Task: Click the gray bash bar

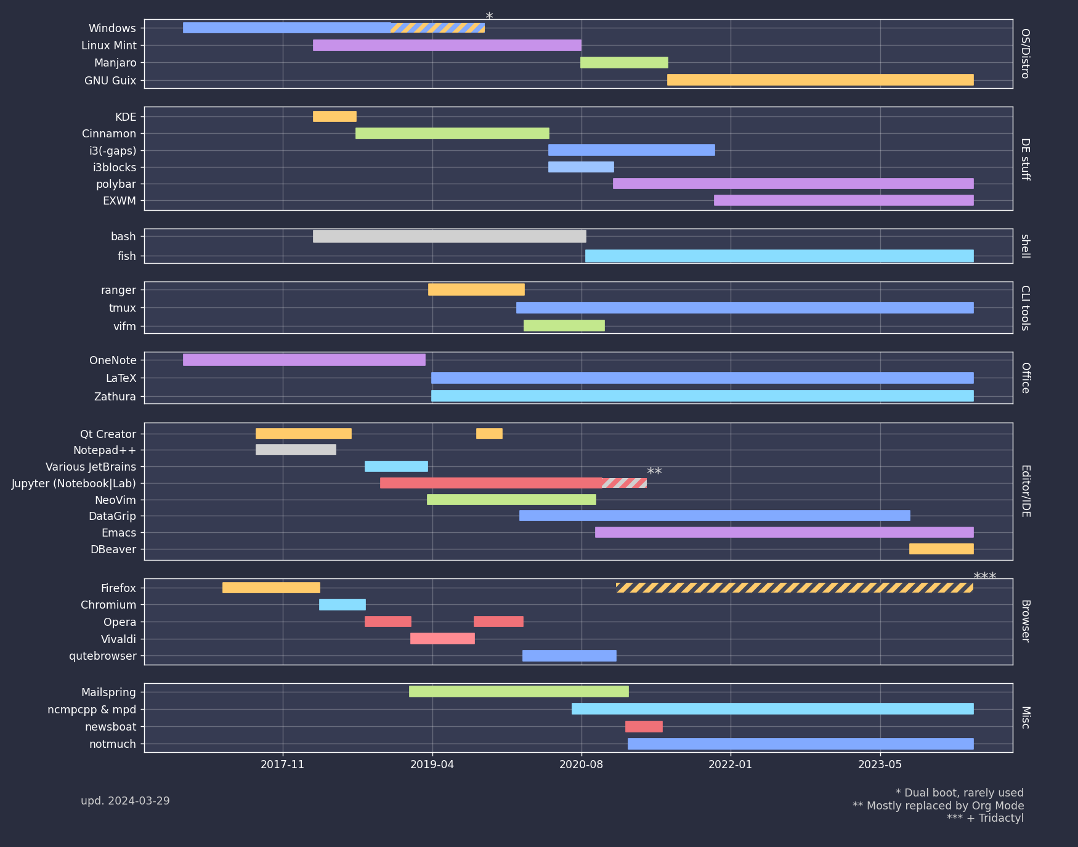Action: point(449,236)
